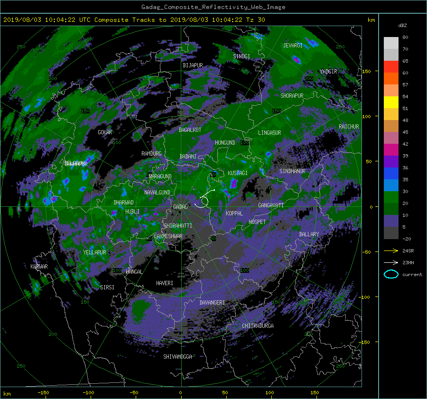The height and width of the screenshot is (399, 427).
Task: Click the CHITRADURGA city label
Action: 258,326
